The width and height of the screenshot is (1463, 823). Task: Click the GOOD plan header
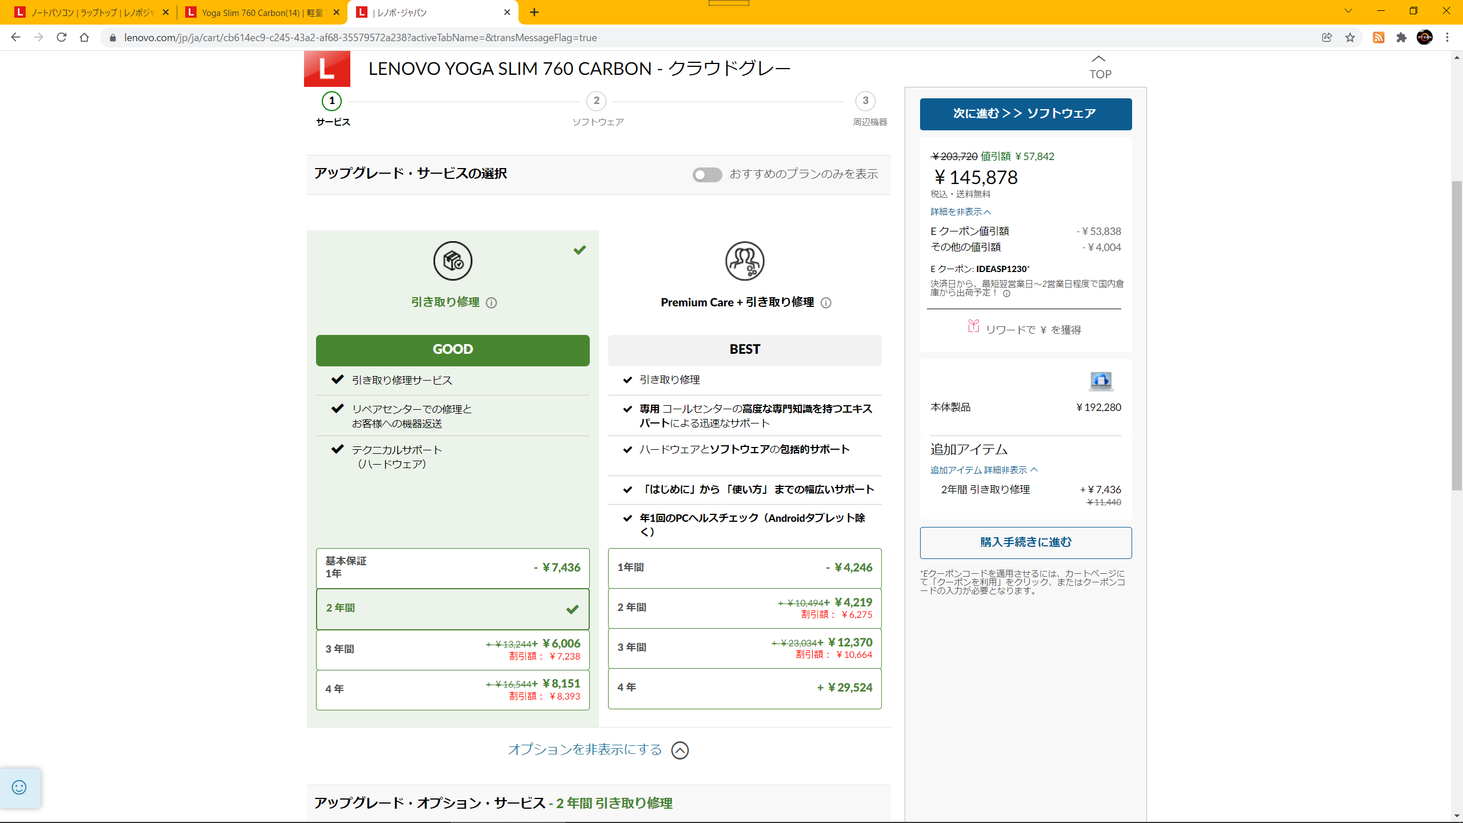point(453,350)
